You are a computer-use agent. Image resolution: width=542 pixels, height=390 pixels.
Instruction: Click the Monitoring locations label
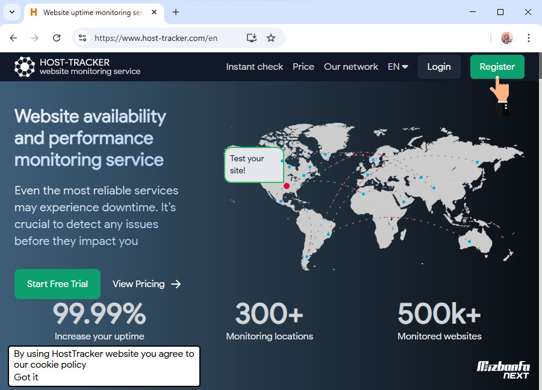(270, 336)
